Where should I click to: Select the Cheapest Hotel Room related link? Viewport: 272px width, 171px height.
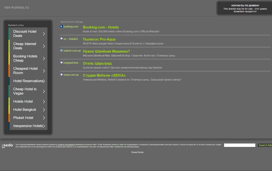click(28, 71)
